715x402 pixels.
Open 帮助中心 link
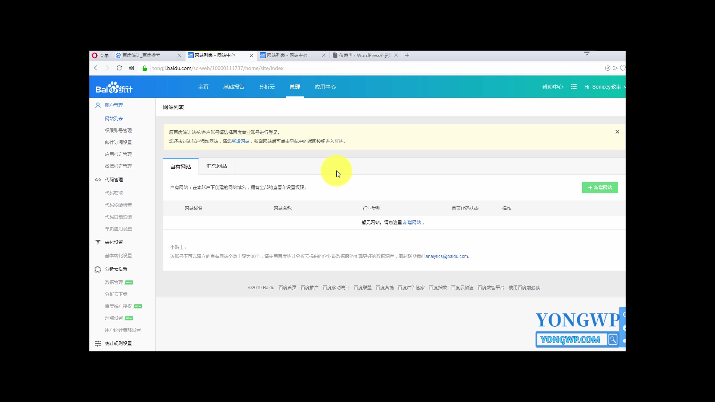pos(553,87)
